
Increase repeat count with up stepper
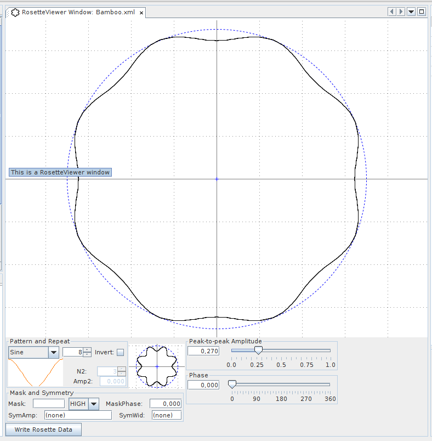87,350
